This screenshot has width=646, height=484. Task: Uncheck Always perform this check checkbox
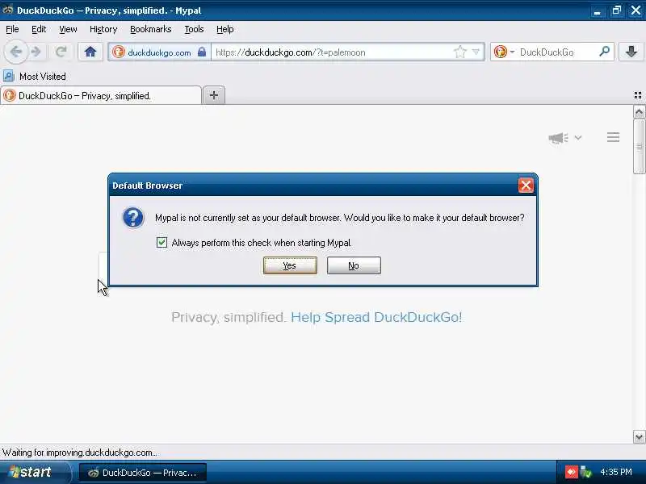[x=162, y=243]
